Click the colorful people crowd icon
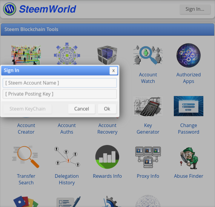Image resolution: width=215 pixels, height=207 pixels. tap(26, 55)
